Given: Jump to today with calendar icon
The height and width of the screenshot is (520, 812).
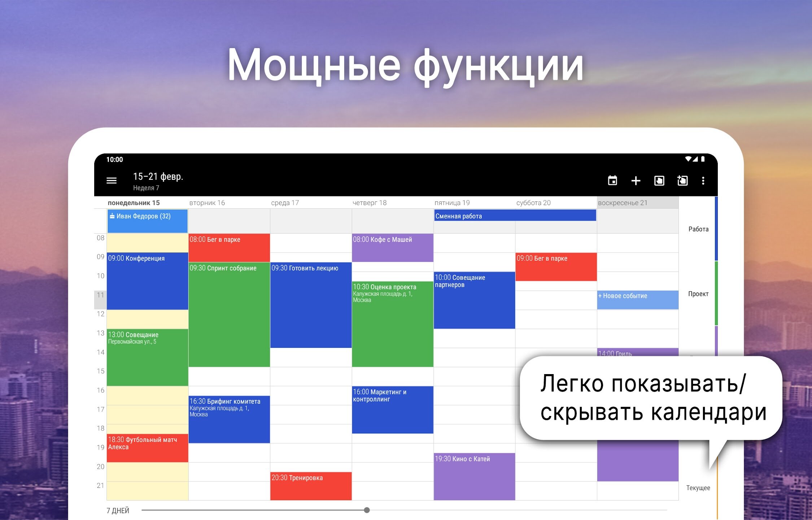Looking at the screenshot, I should point(612,181).
